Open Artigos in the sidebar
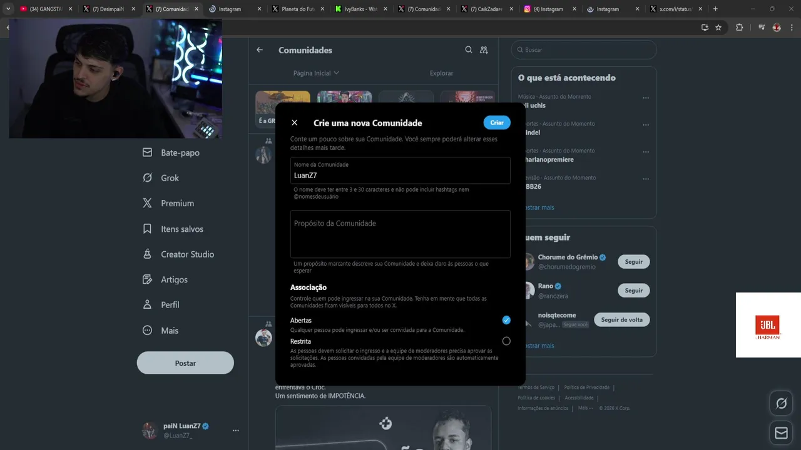The height and width of the screenshot is (450, 801). coord(165,279)
